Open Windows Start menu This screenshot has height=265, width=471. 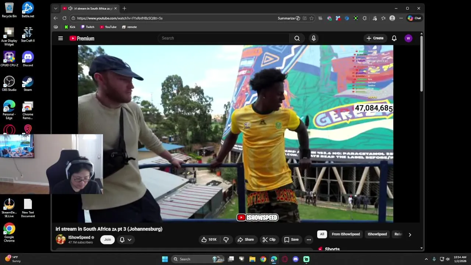click(x=165, y=259)
